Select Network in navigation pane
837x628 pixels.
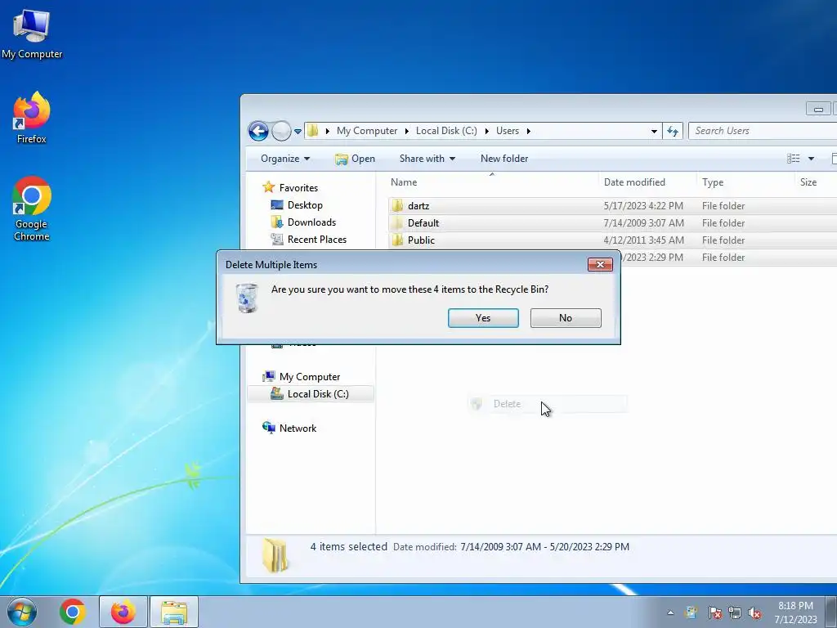(x=298, y=428)
